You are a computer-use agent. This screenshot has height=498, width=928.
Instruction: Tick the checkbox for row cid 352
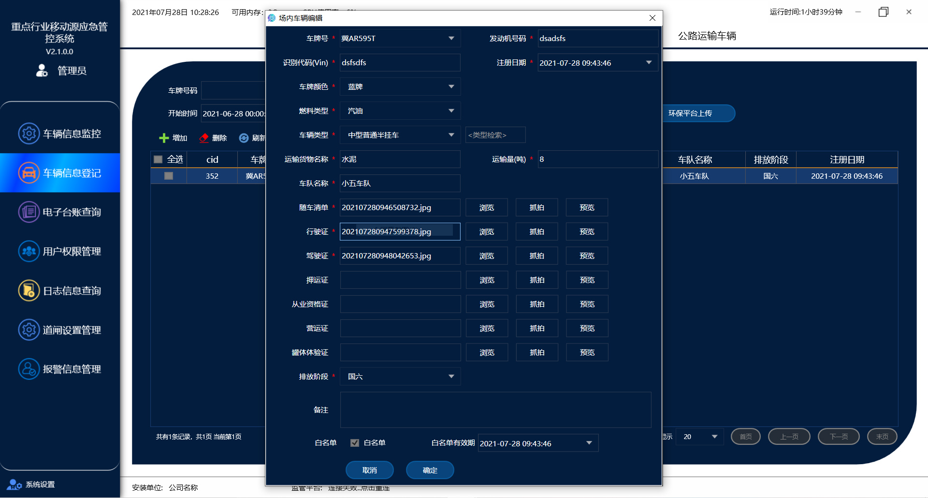[x=169, y=176]
